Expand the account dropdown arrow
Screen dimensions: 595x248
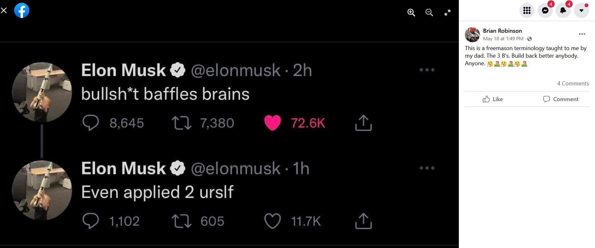tap(581, 11)
